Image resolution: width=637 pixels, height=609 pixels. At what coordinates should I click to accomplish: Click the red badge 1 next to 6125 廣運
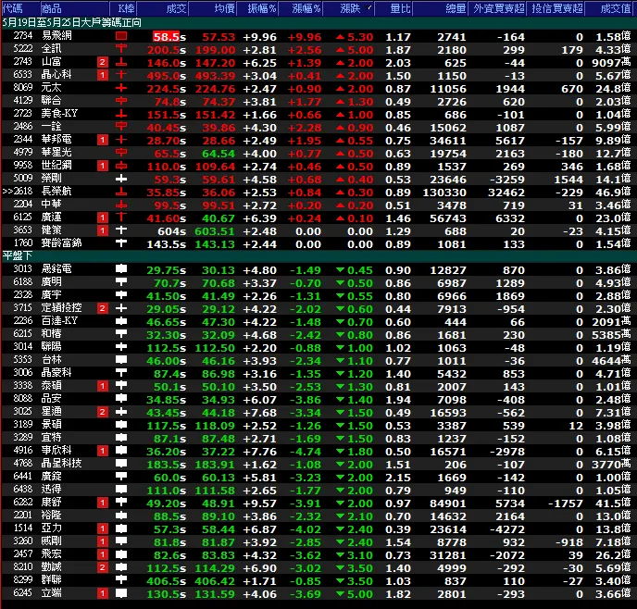point(103,217)
